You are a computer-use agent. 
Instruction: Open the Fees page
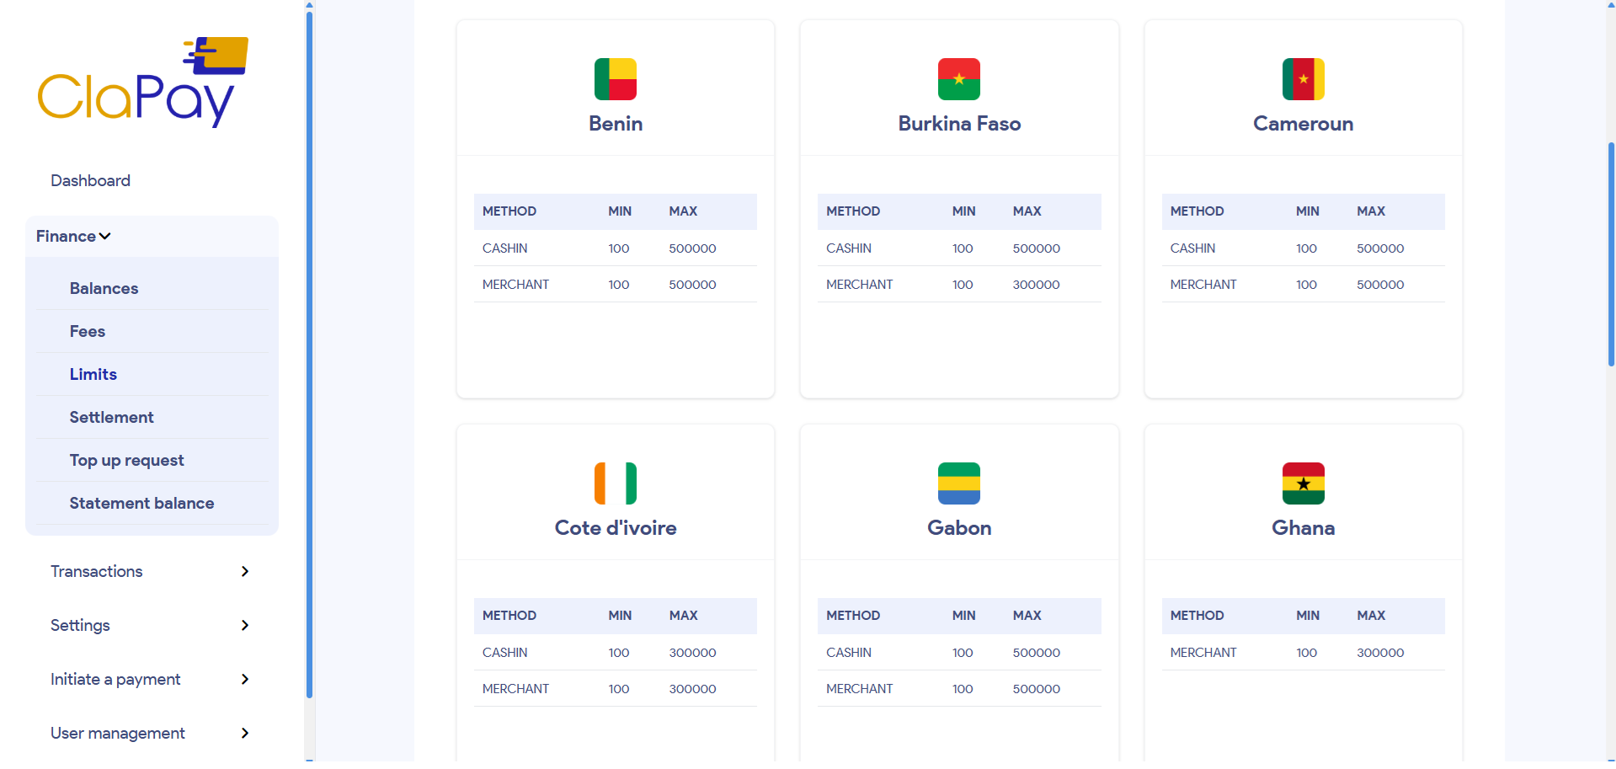click(x=87, y=331)
